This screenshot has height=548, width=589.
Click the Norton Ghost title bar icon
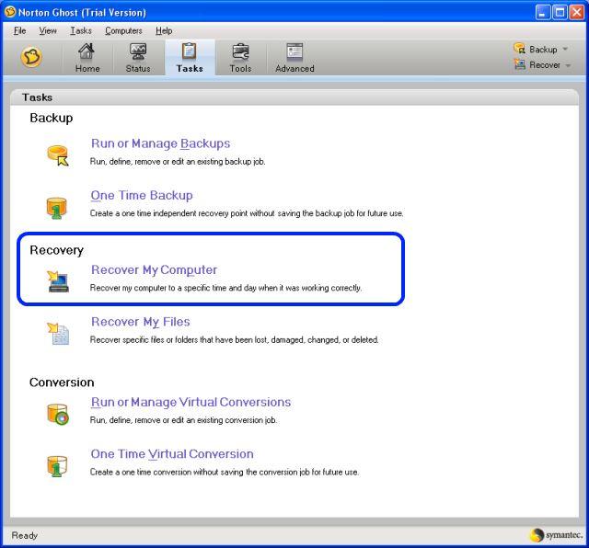tap(10, 12)
